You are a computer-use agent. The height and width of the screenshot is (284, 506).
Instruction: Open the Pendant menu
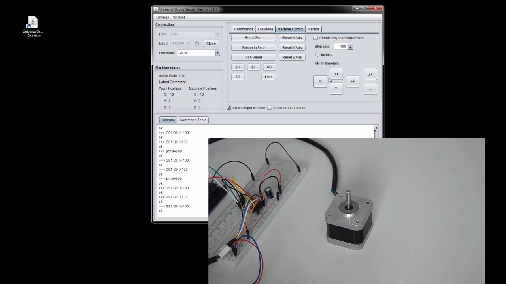point(178,17)
